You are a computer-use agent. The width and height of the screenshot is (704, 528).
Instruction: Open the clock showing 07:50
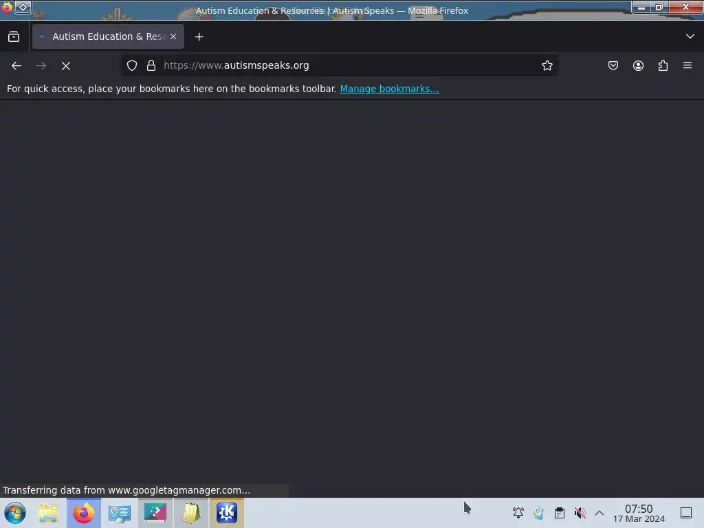[639, 513]
